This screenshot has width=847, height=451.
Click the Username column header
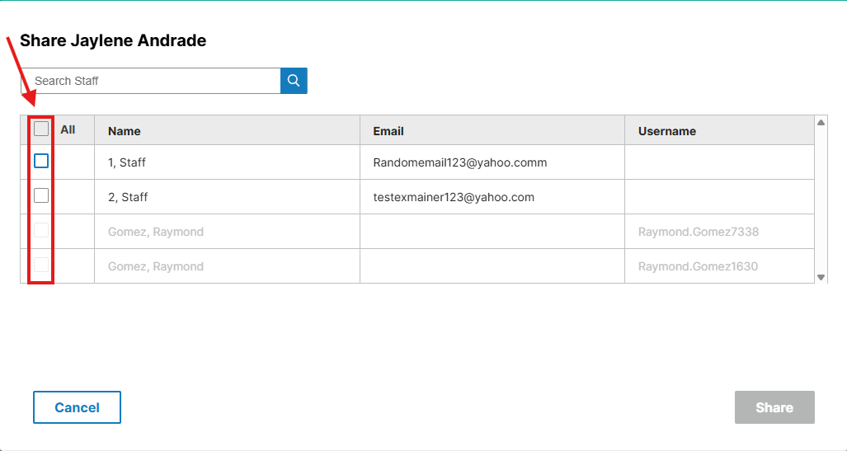tap(667, 131)
